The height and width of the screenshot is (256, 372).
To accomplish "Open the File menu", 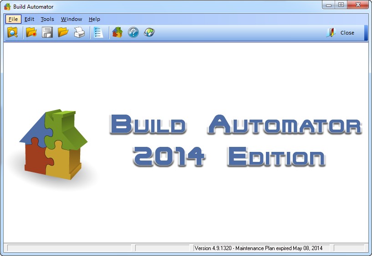I will [x=13, y=19].
